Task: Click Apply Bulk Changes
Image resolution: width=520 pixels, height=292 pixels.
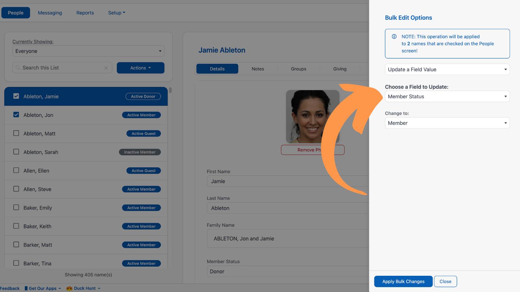Action: point(403,281)
